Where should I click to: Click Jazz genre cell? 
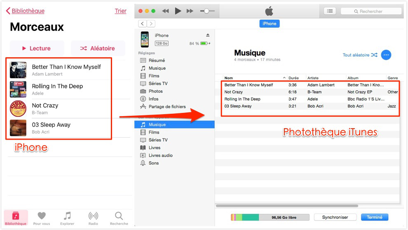click(x=392, y=106)
